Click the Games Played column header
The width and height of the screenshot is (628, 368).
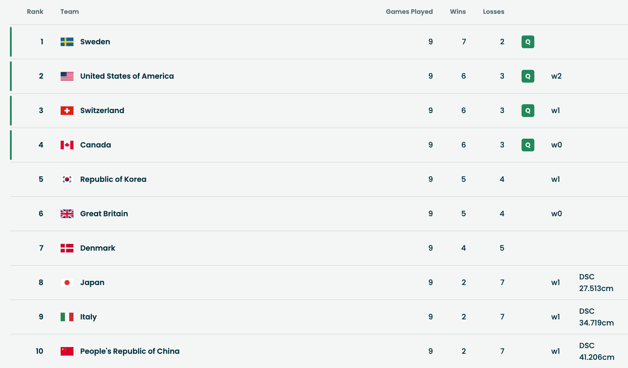click(x=409, y=12)
